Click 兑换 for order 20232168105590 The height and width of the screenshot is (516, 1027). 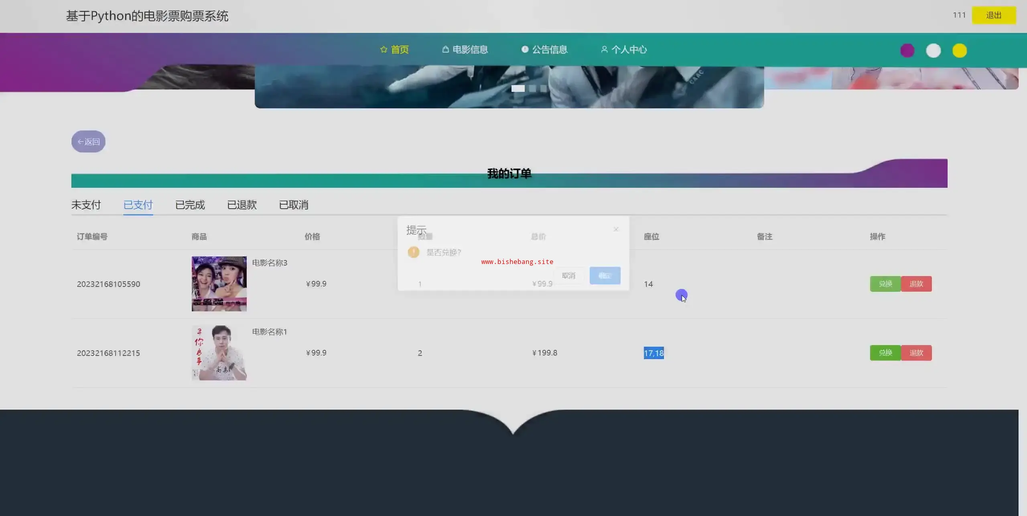click(x=885, y=284)
